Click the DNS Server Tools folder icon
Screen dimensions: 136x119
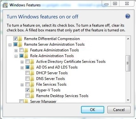coord(32,79)
